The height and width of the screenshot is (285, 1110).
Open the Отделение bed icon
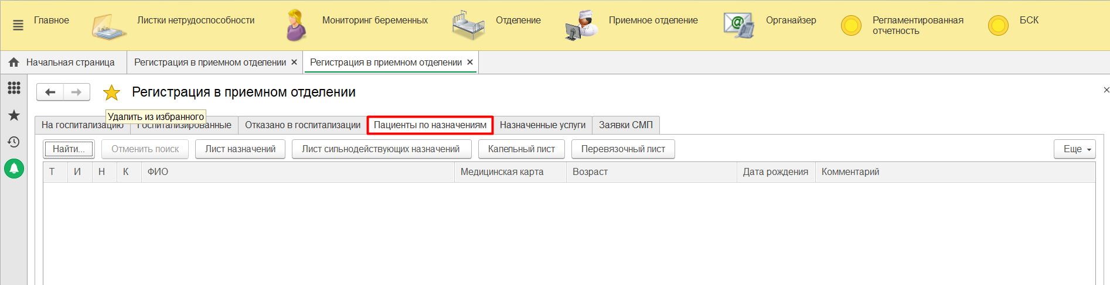(468, 26)
